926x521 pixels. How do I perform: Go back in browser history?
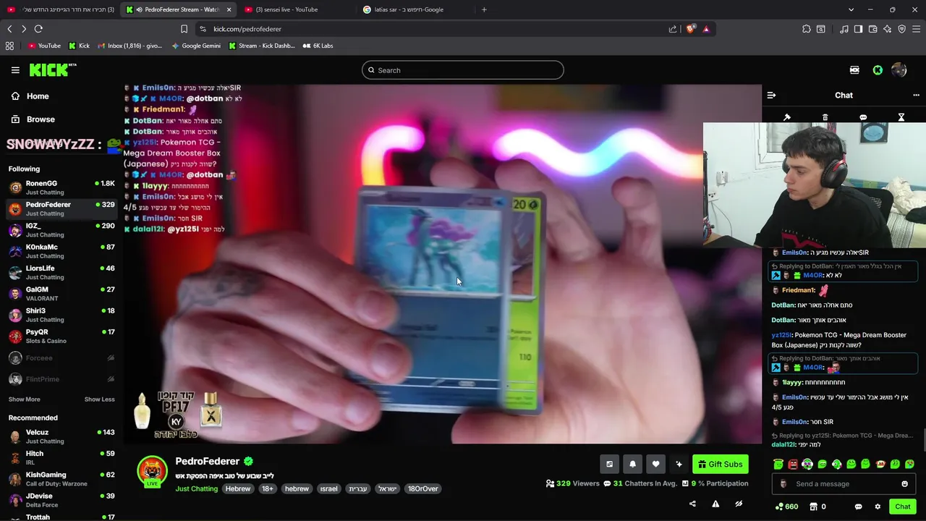pos(9,29)
